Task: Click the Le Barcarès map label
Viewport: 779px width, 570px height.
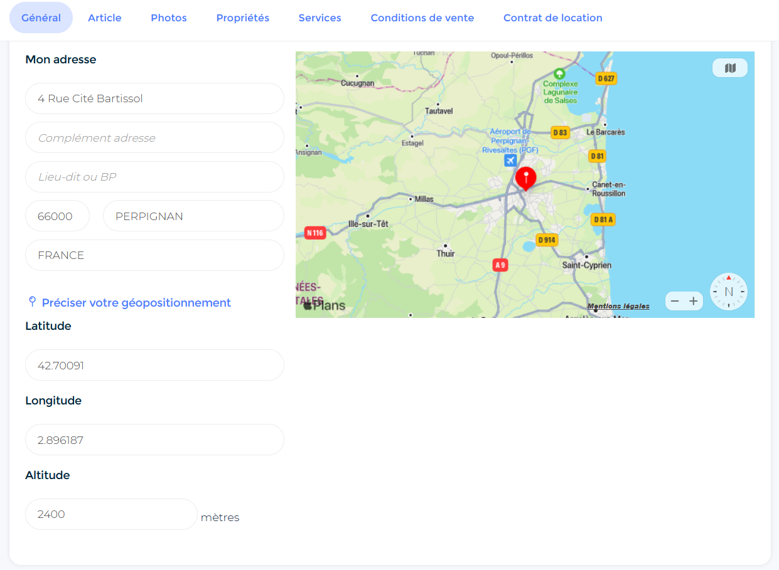Action: (x=605, y=132)
